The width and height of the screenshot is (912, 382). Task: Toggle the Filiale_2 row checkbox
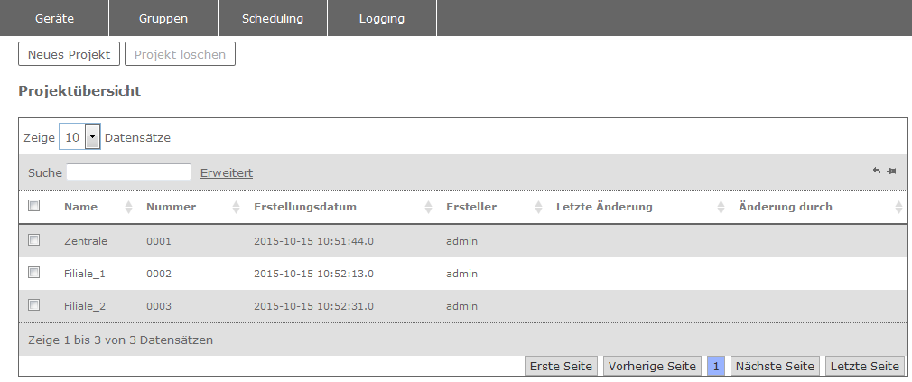tap(34, 305)
